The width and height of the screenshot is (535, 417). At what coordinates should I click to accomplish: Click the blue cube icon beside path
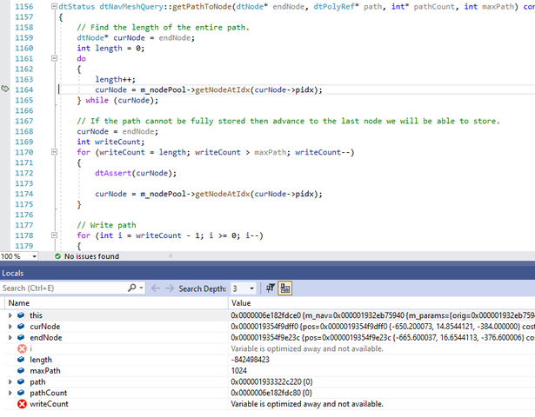click(21, 382)
